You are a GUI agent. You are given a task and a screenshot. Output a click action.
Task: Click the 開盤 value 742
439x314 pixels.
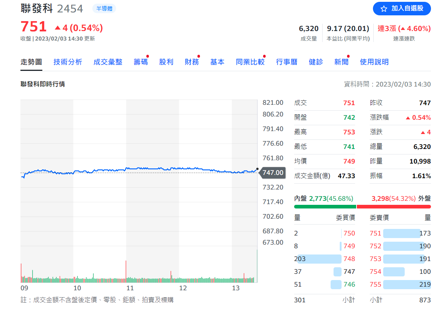tap(349, 118)
